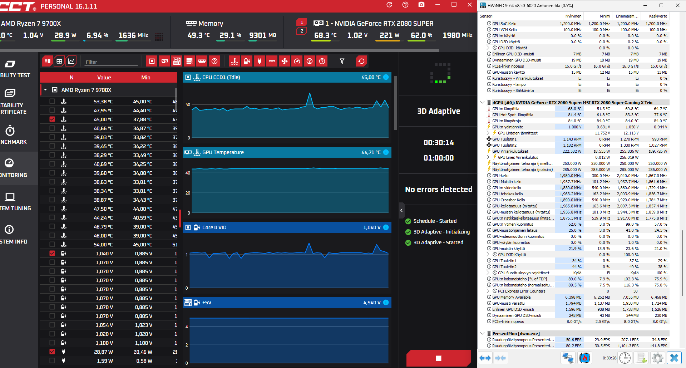Check the 1,59 W sensor row checkbox

coord(52,361)
